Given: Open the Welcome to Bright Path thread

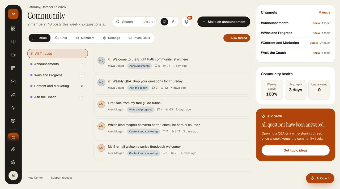Looking at the screenshot, I should [150, 59].
